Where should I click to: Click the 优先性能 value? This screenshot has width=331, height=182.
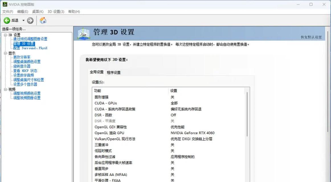click(177, 127)
